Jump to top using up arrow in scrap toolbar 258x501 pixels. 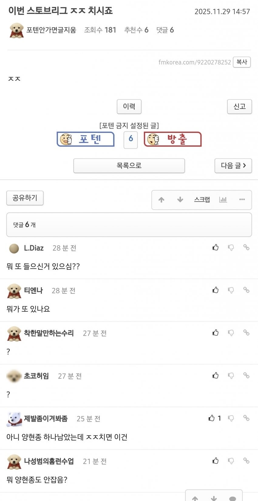(x=161, y=200)
